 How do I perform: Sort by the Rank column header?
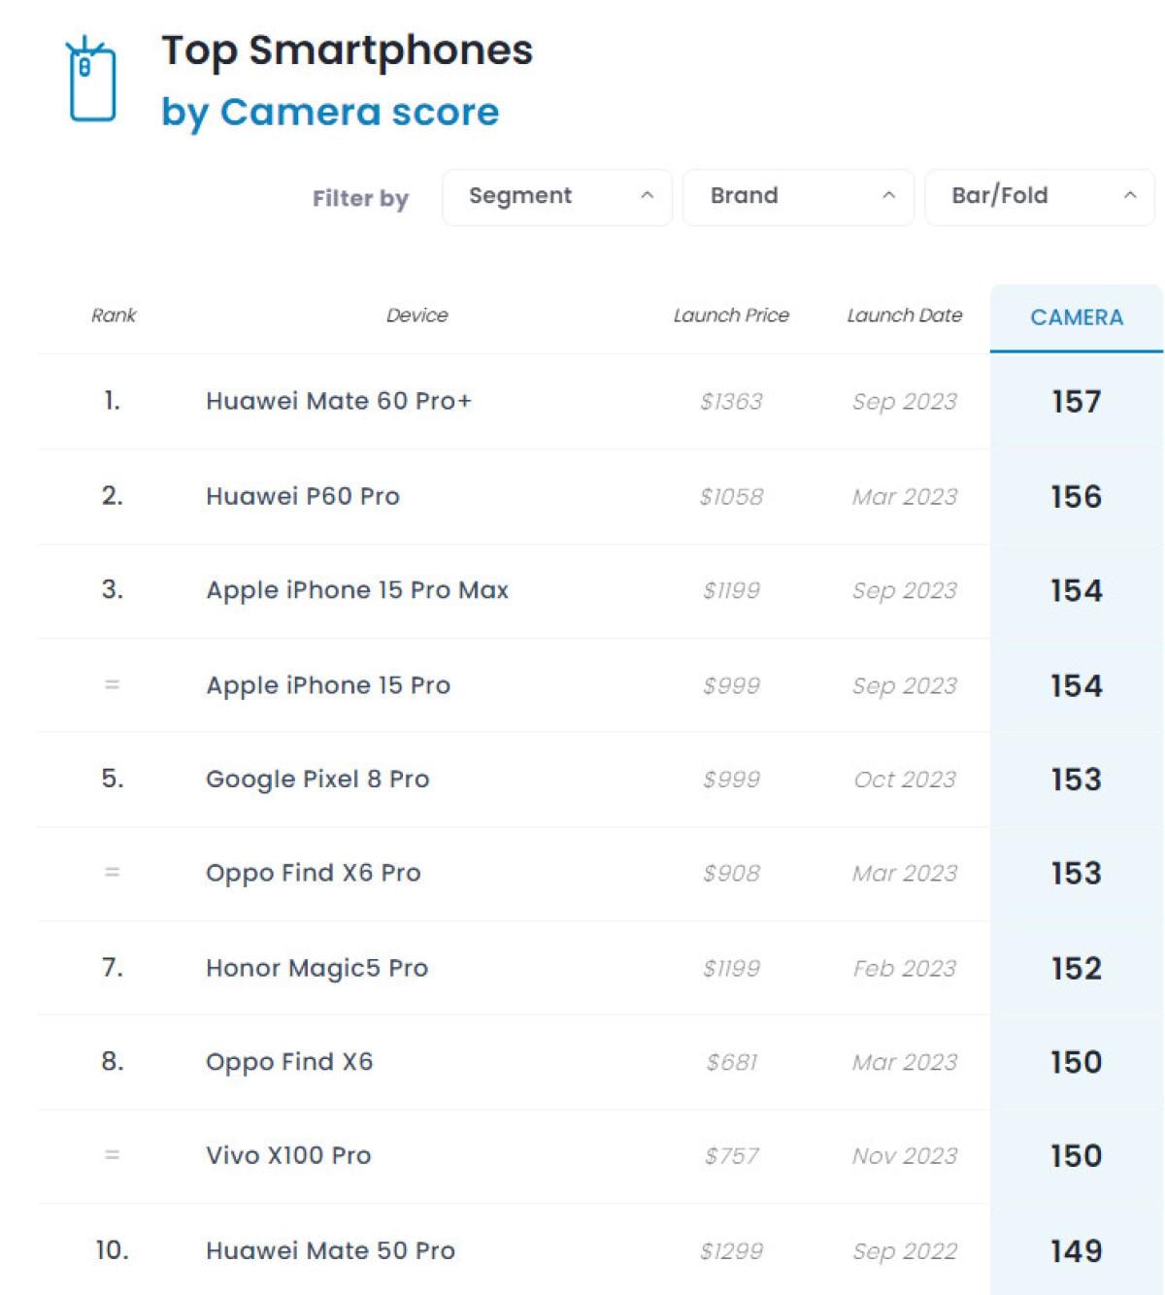114,315
